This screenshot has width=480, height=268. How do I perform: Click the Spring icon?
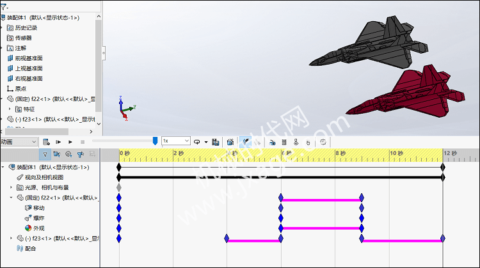point(284,142)
